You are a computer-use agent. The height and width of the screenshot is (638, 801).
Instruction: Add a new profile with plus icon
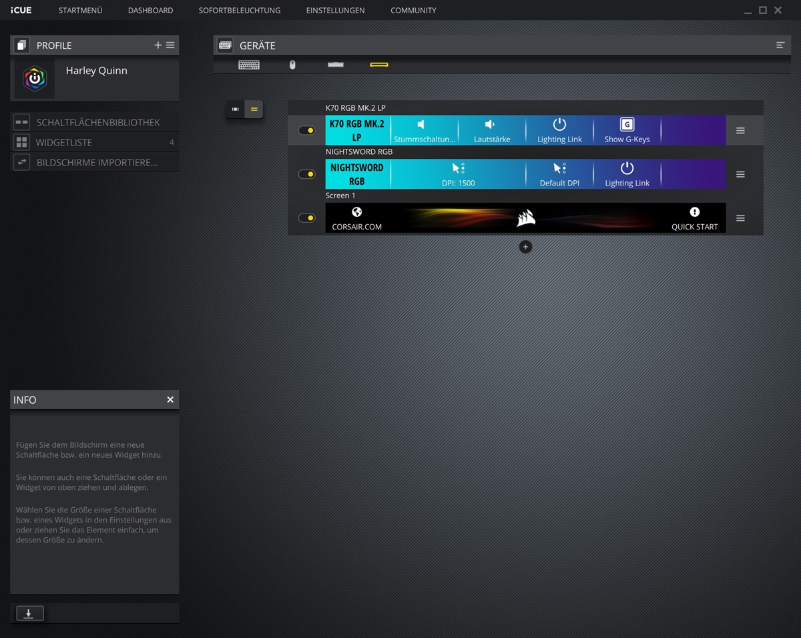(x=158, y=45)
